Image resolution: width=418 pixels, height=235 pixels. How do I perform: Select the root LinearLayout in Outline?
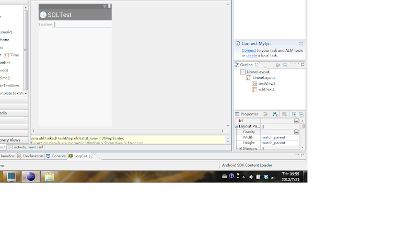coord(255,72)
